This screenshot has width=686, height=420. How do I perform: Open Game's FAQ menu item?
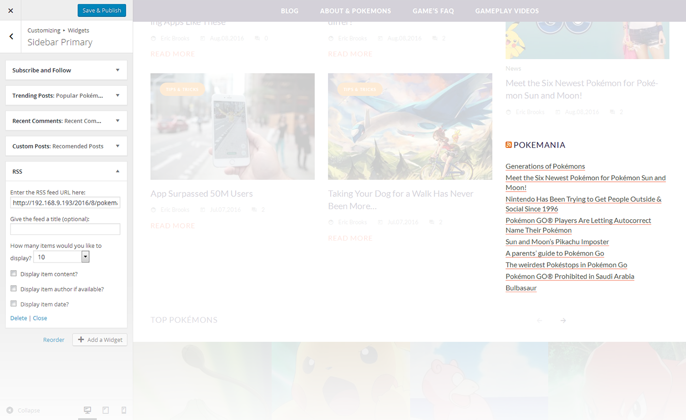433,11
